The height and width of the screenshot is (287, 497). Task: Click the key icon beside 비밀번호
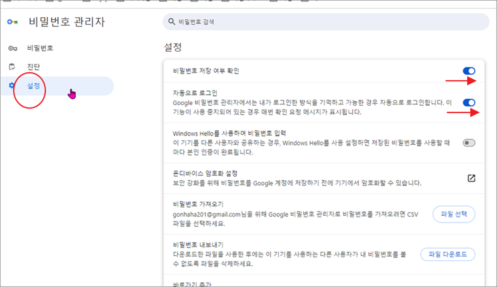click(12, 48)
